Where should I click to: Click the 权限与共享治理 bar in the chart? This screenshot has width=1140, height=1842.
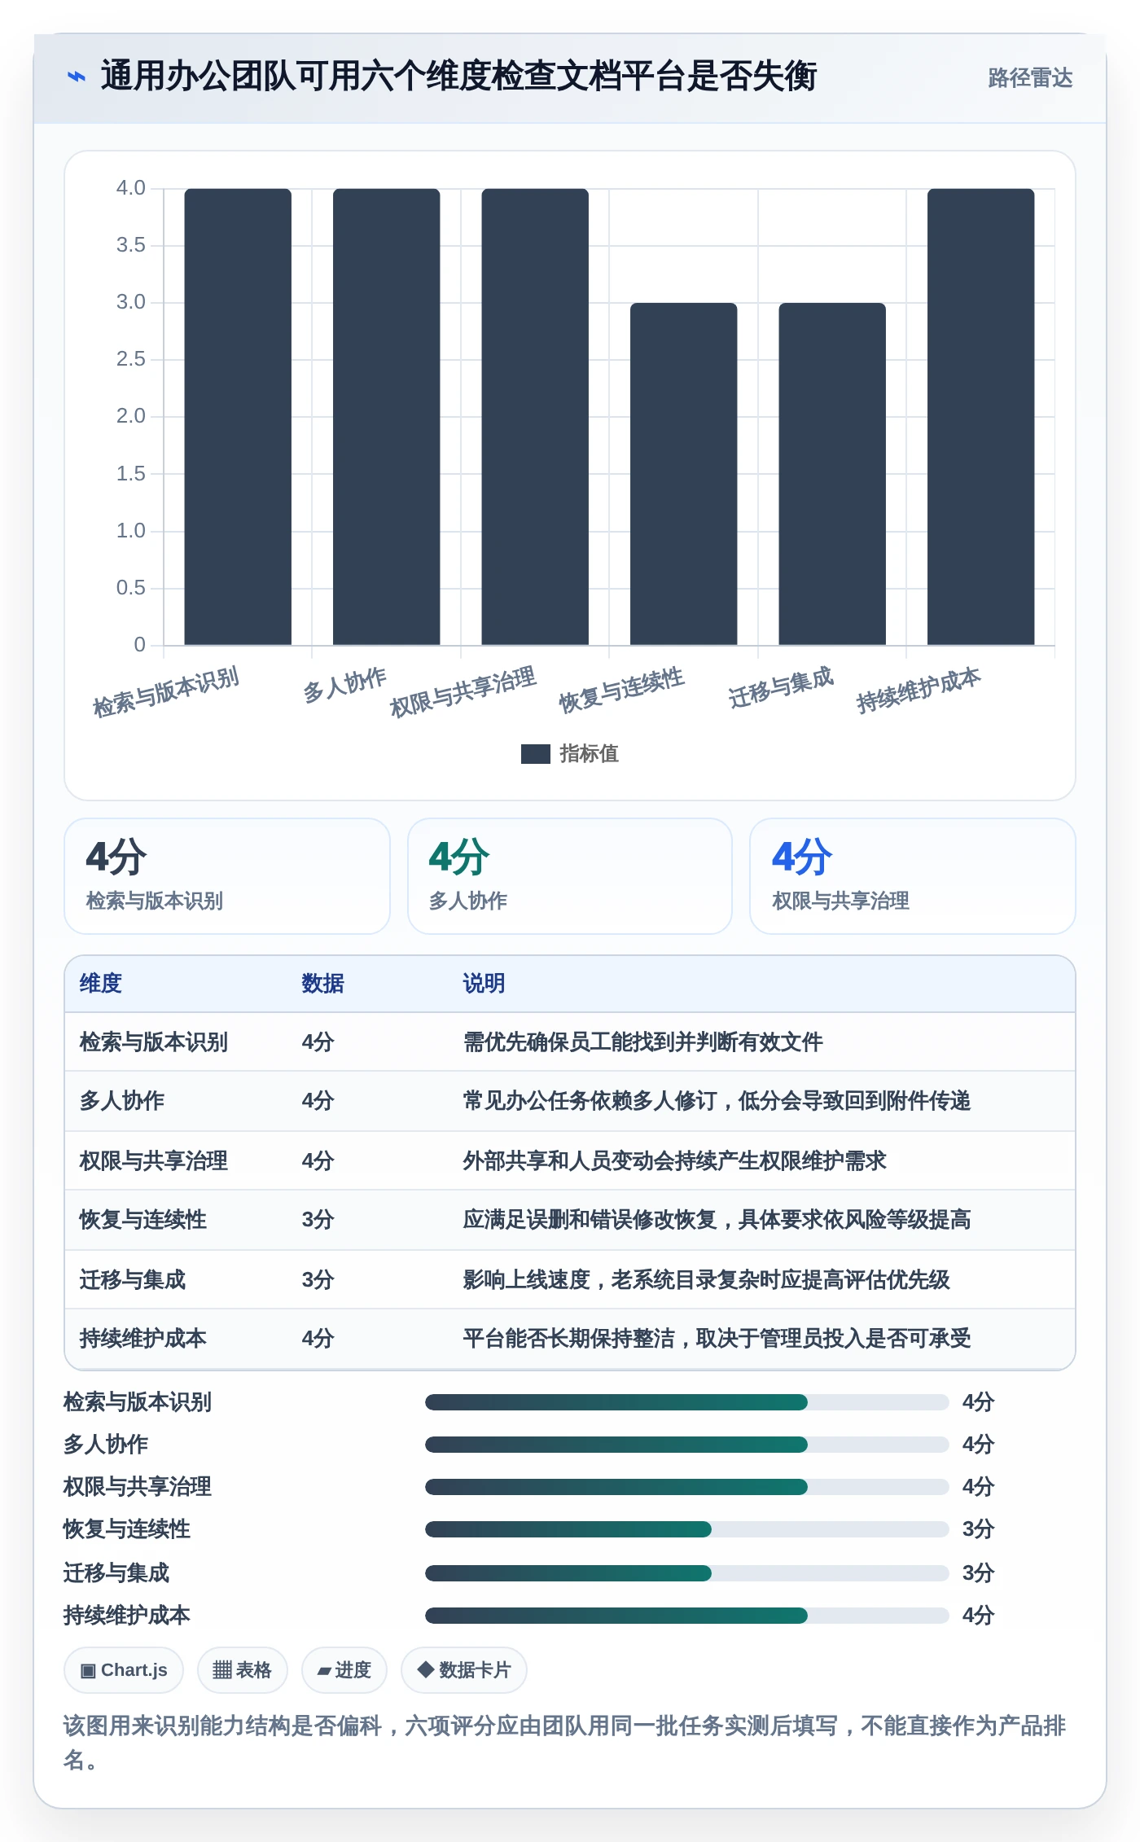pos(535,417)
